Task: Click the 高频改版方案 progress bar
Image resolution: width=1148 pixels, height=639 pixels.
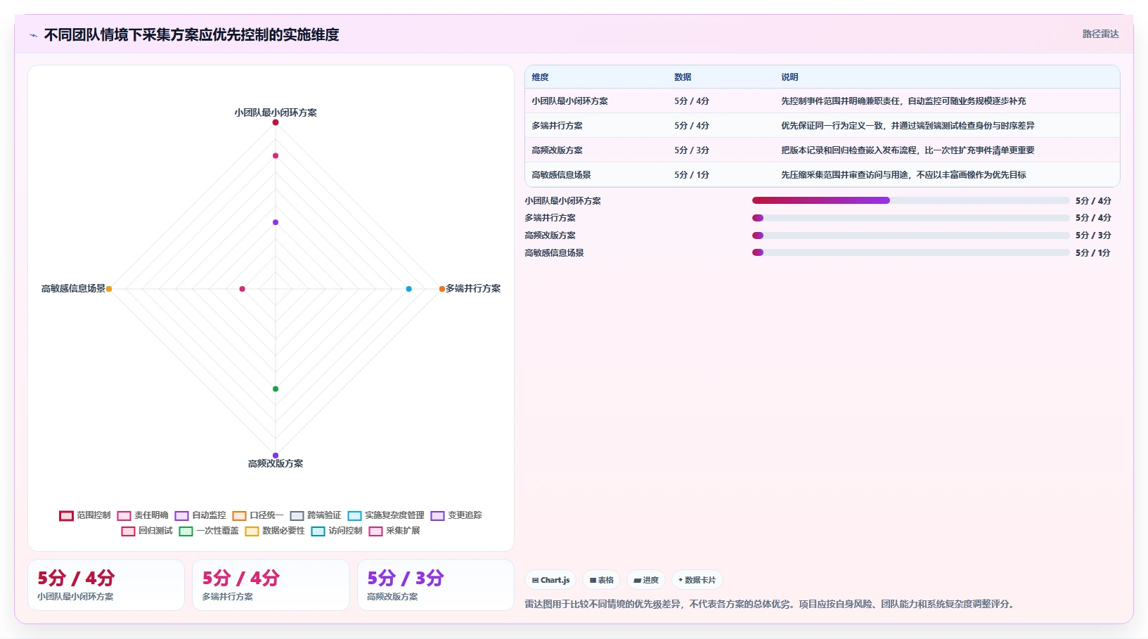Action: pos(910,235)
